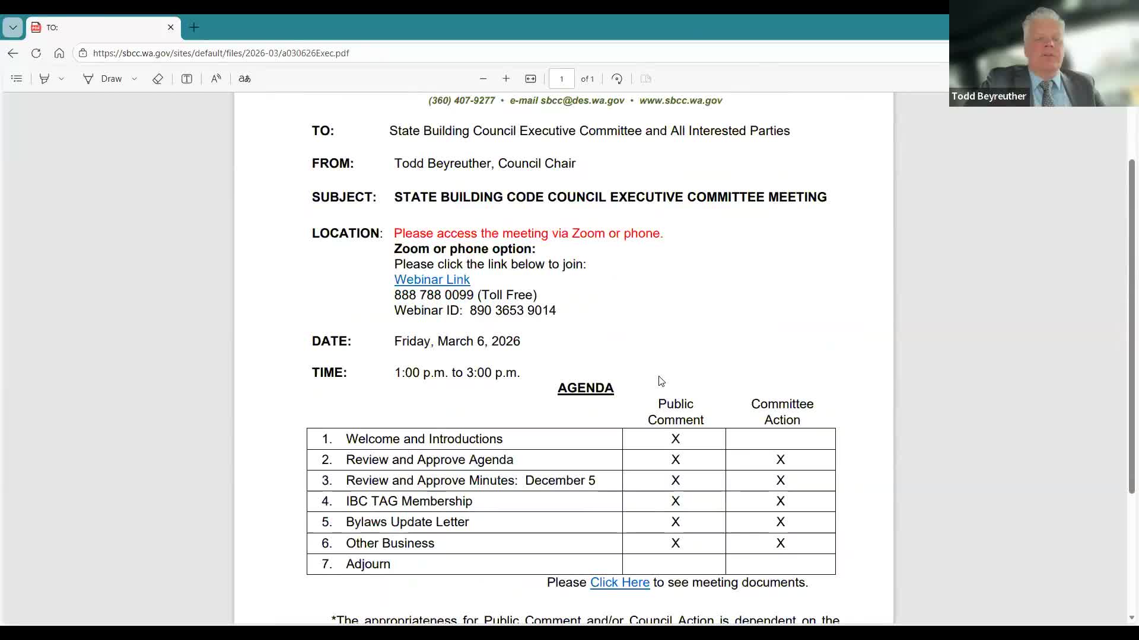Click the browser refresh button
Screen dimensions: 1139x640
point(36,53)
